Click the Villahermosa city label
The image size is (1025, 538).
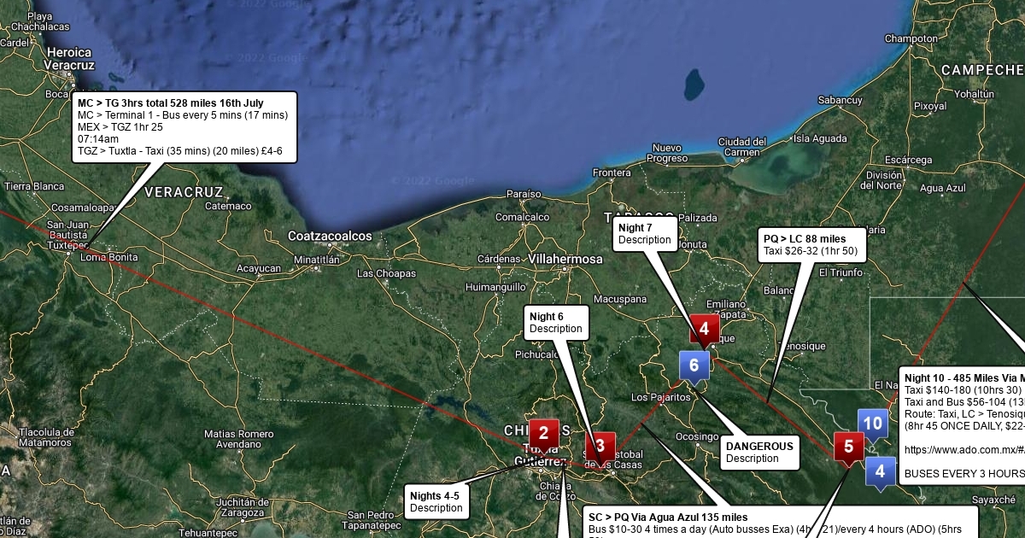(x=565, y=259)
